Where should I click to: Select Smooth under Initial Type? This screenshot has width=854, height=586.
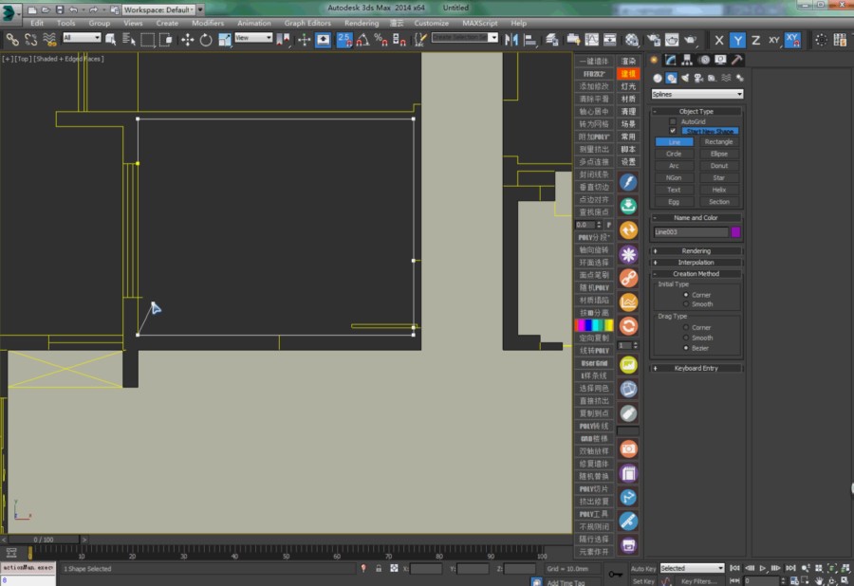tap(686, 304)
